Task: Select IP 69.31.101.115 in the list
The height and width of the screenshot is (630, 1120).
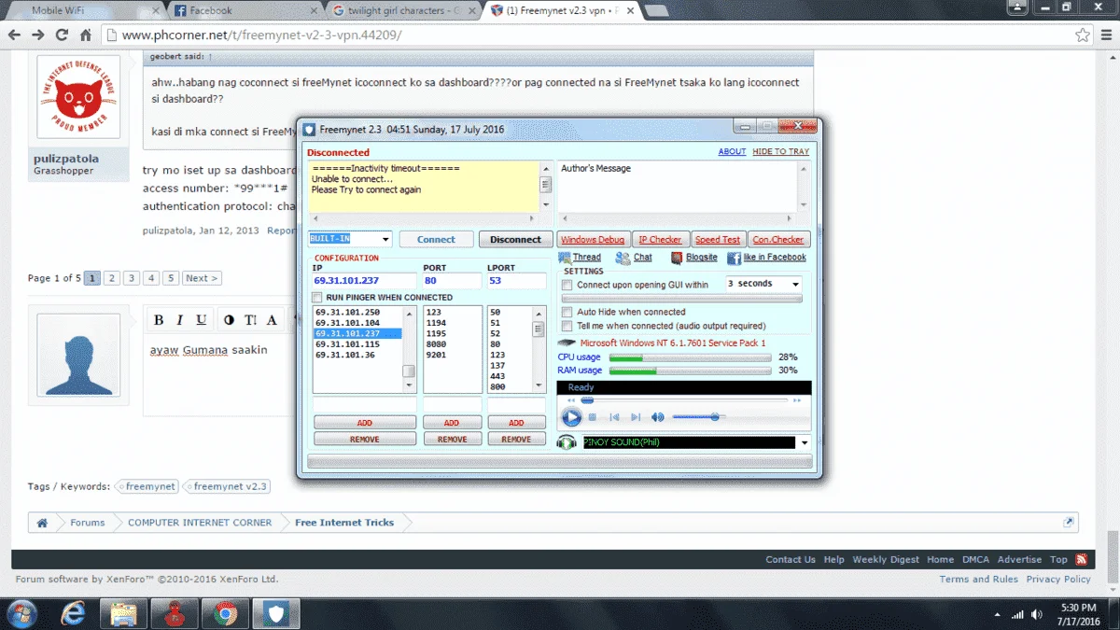Action: pos(347,343)
